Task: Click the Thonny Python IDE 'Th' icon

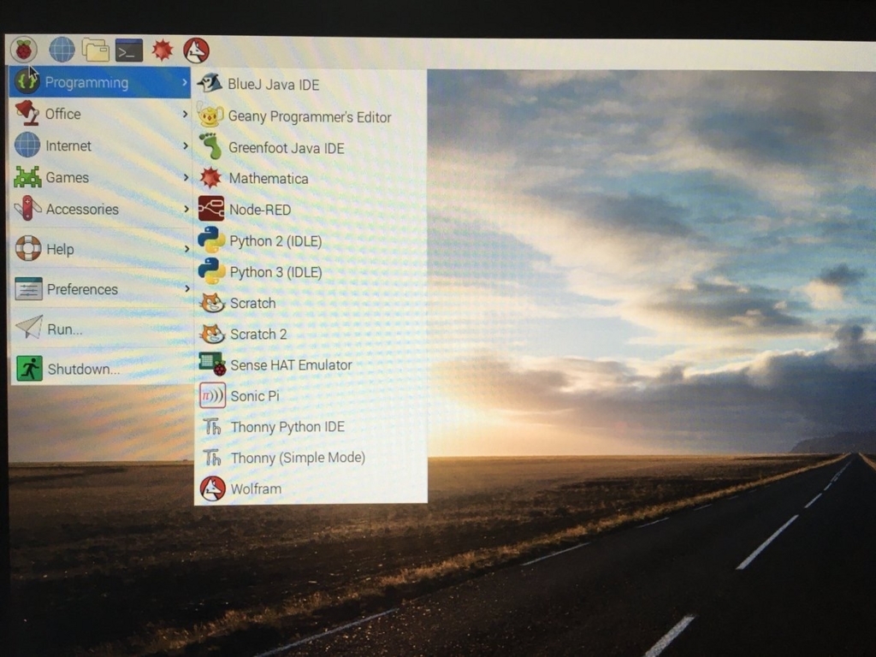Action: click(x=212, y=427)
